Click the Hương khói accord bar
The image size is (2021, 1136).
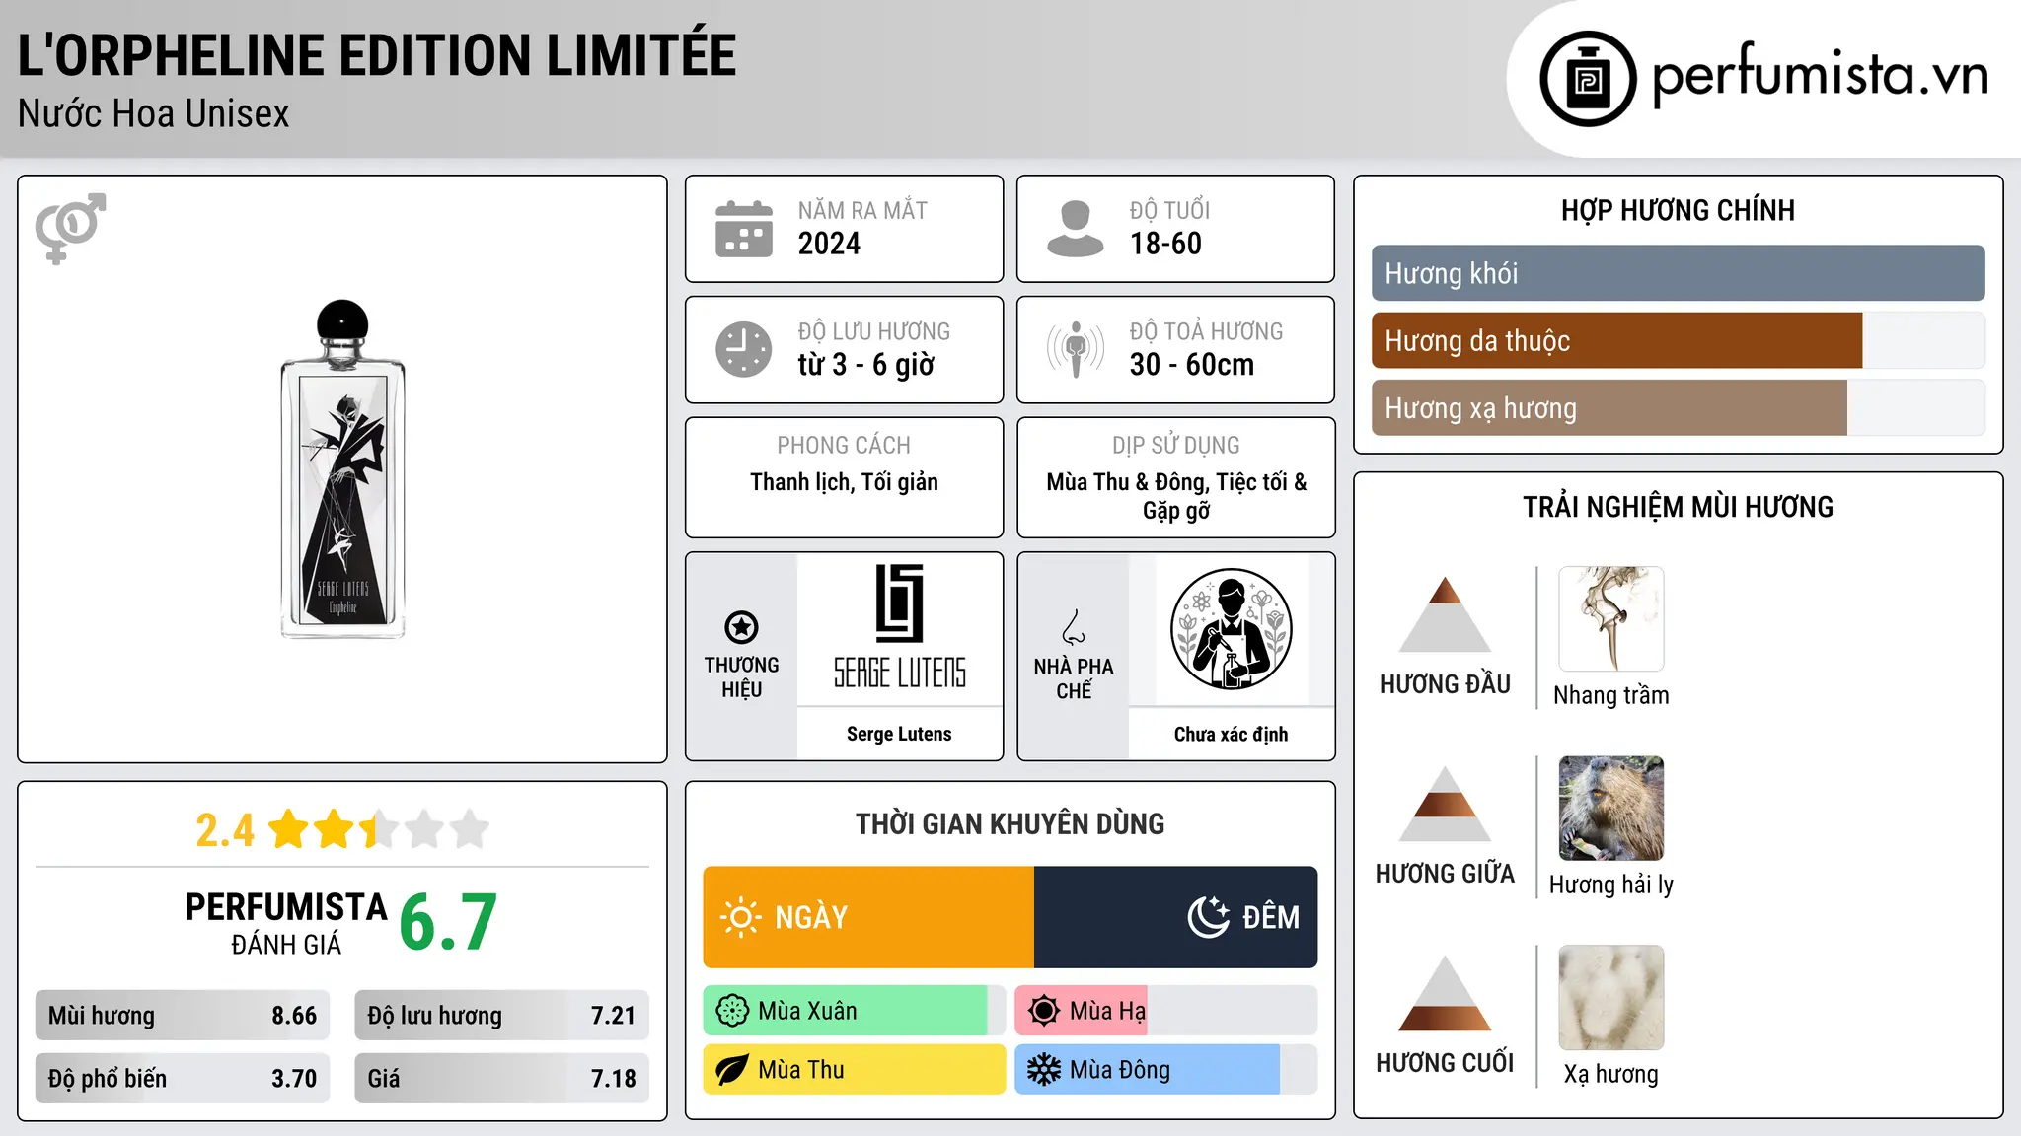1679,273
